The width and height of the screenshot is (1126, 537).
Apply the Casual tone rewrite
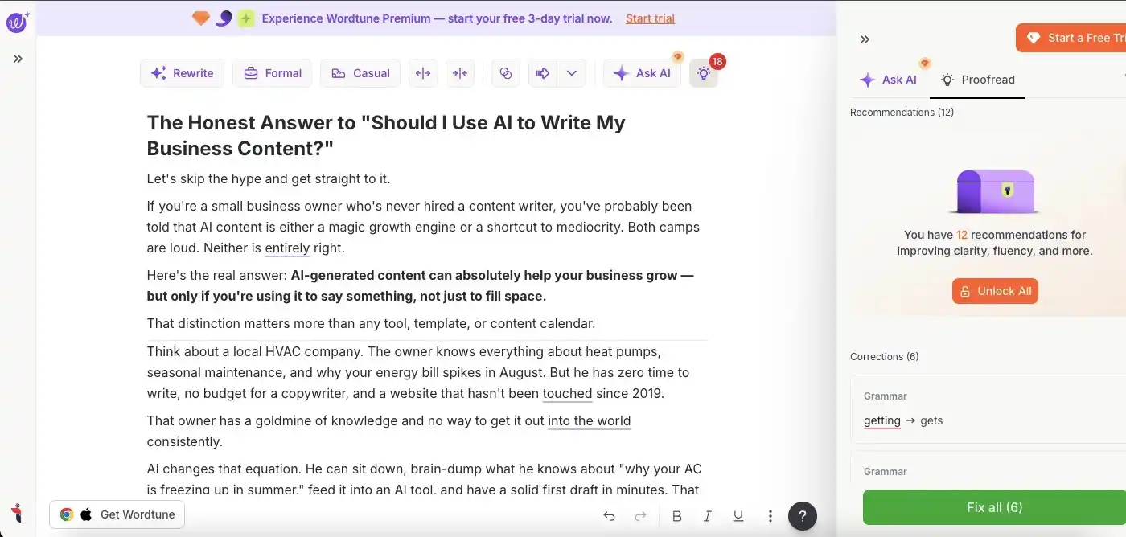[360, 73]
